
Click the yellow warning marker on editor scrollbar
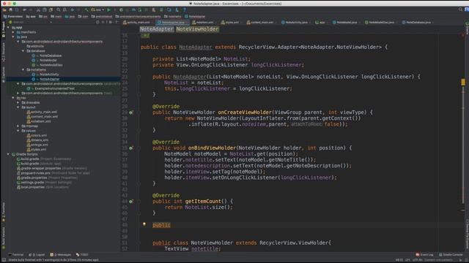(463, 82)
